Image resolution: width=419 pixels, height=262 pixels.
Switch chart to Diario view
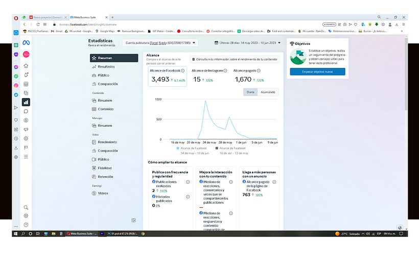coord(249,92)
